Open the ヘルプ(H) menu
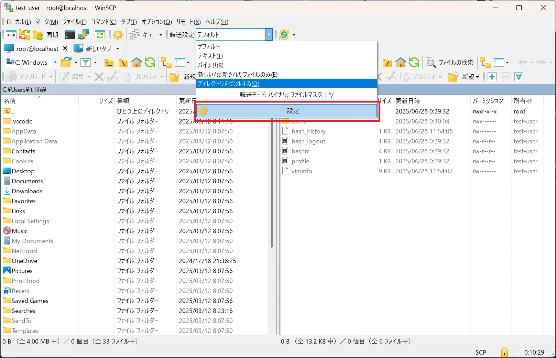This screenshot has height=358, width=556. click(x=217, y=22)
